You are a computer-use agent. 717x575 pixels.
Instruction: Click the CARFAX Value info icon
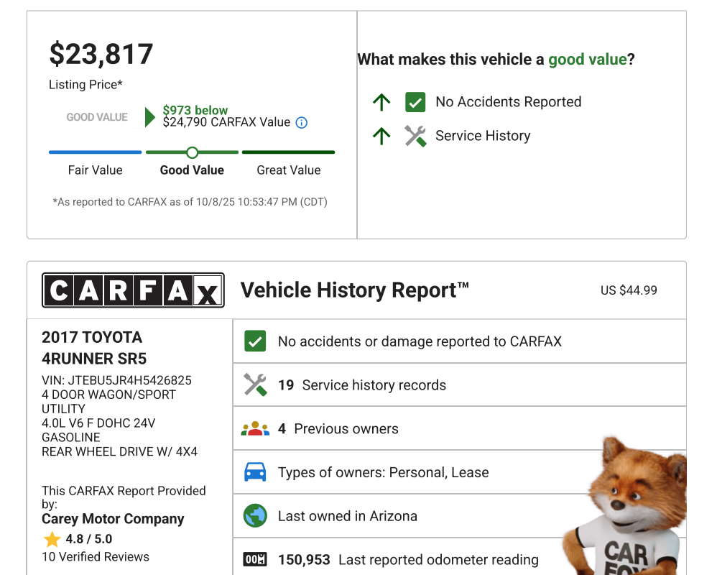(302, 123)
